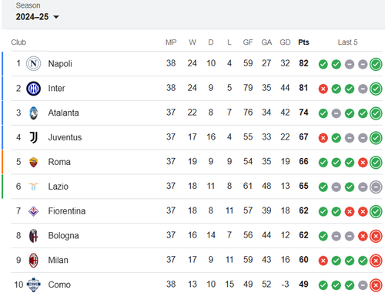Click the Roma club crest
The image size is (385, 293).
(x=33, y=162)
